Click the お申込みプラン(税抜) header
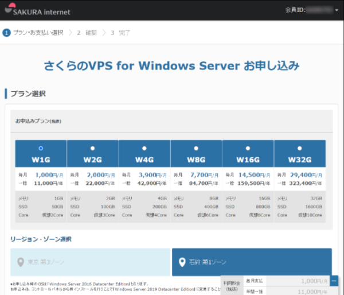 click(38, 121)
